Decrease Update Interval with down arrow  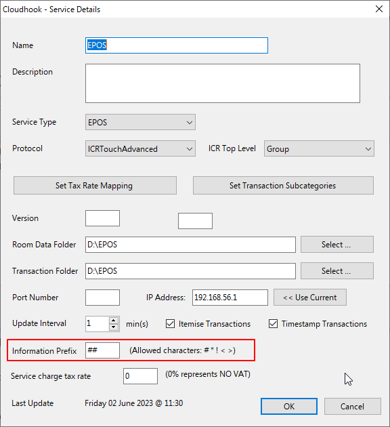click(114, 327)
